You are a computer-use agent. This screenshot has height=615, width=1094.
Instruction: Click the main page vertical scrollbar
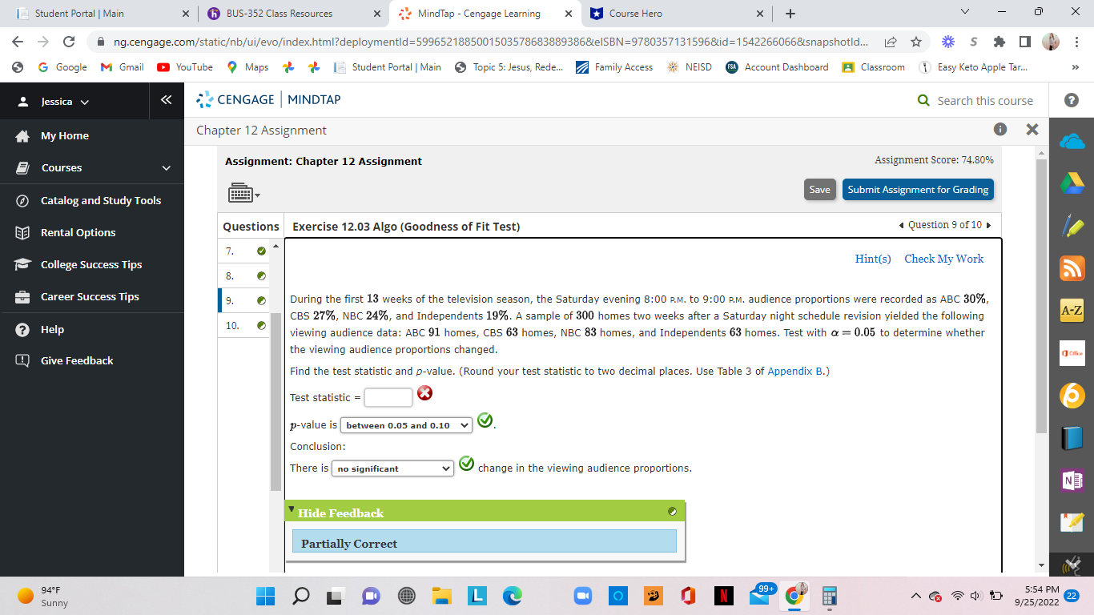point(1041,296)
